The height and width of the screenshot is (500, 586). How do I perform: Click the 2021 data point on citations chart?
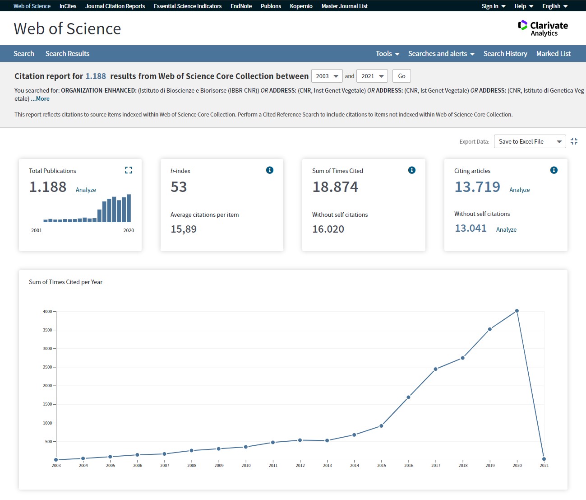(x=544, y=459)
